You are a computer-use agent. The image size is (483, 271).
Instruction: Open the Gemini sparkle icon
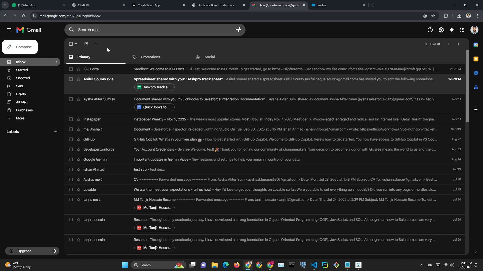pyautogui.click(x=452, y=30)
